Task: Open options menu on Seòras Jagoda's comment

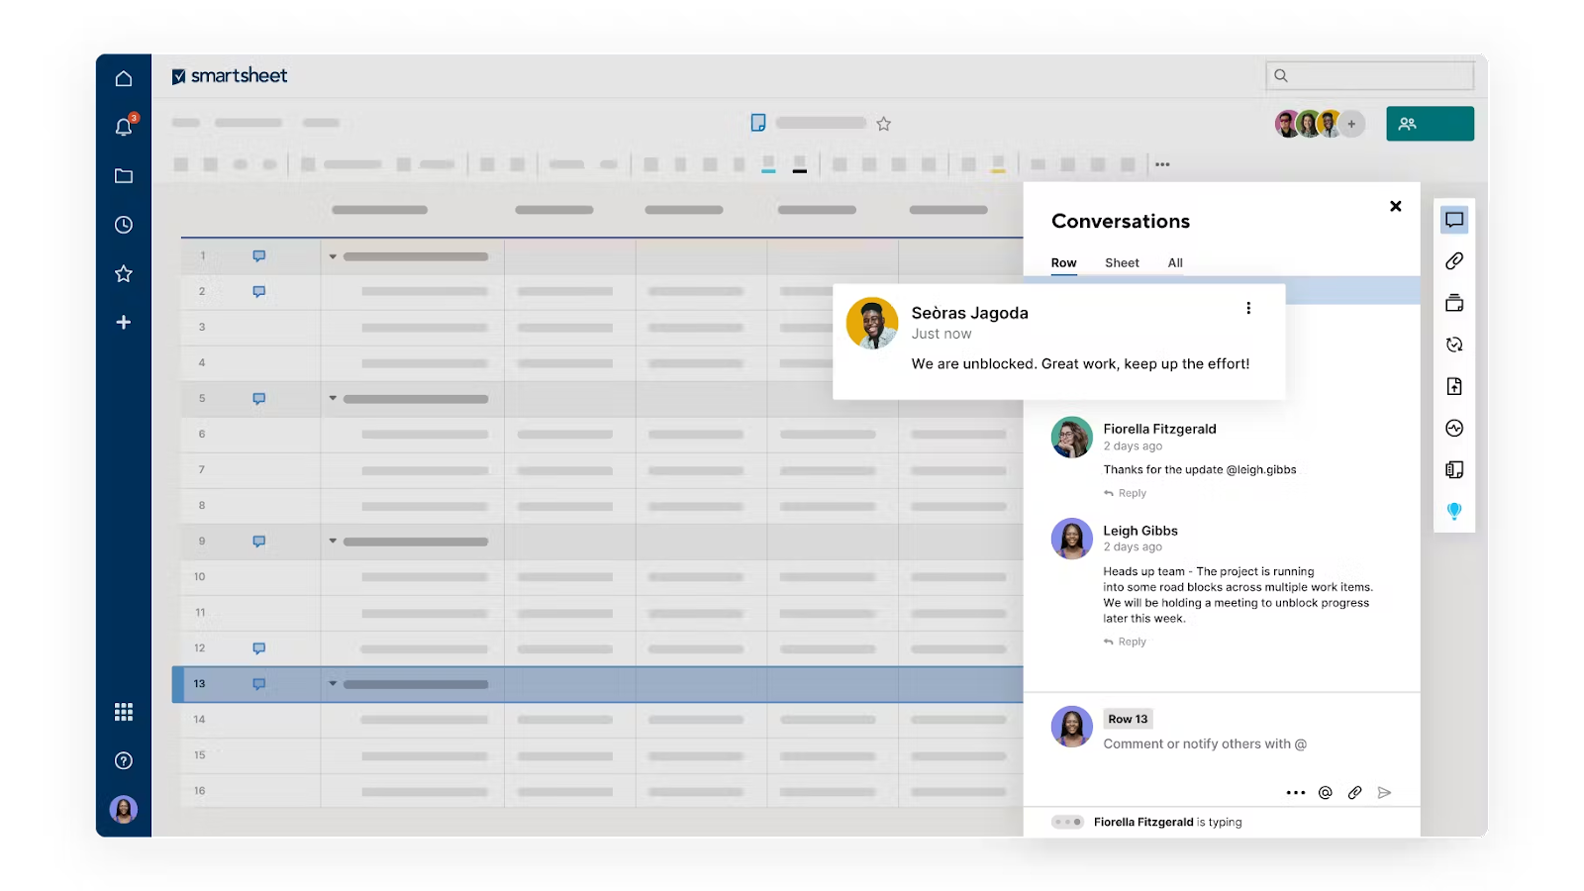Action: coord(1248,308)
